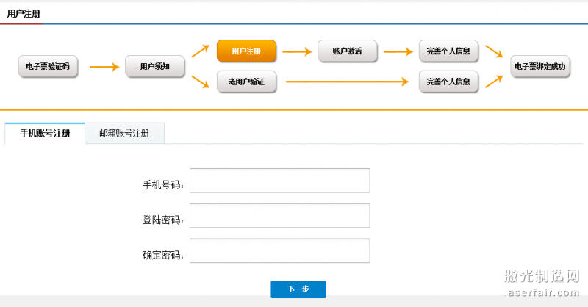Click the orange 用户注册 step button
The width and height of the screenshot is (588, 307).
click(246, 51)
